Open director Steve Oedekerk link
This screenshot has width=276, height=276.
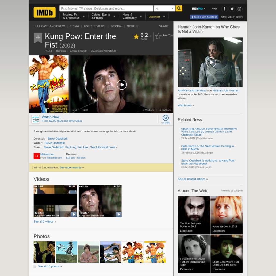[57, 139]
